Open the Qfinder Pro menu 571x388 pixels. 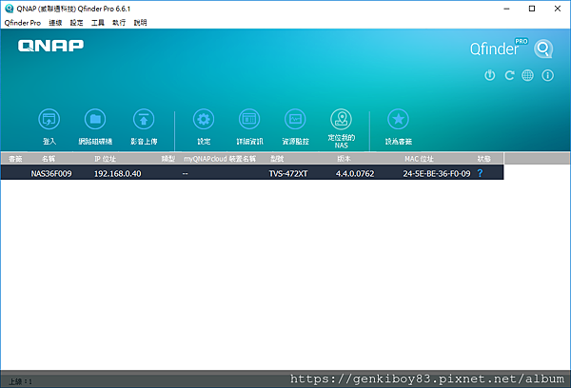pos(23,23)
